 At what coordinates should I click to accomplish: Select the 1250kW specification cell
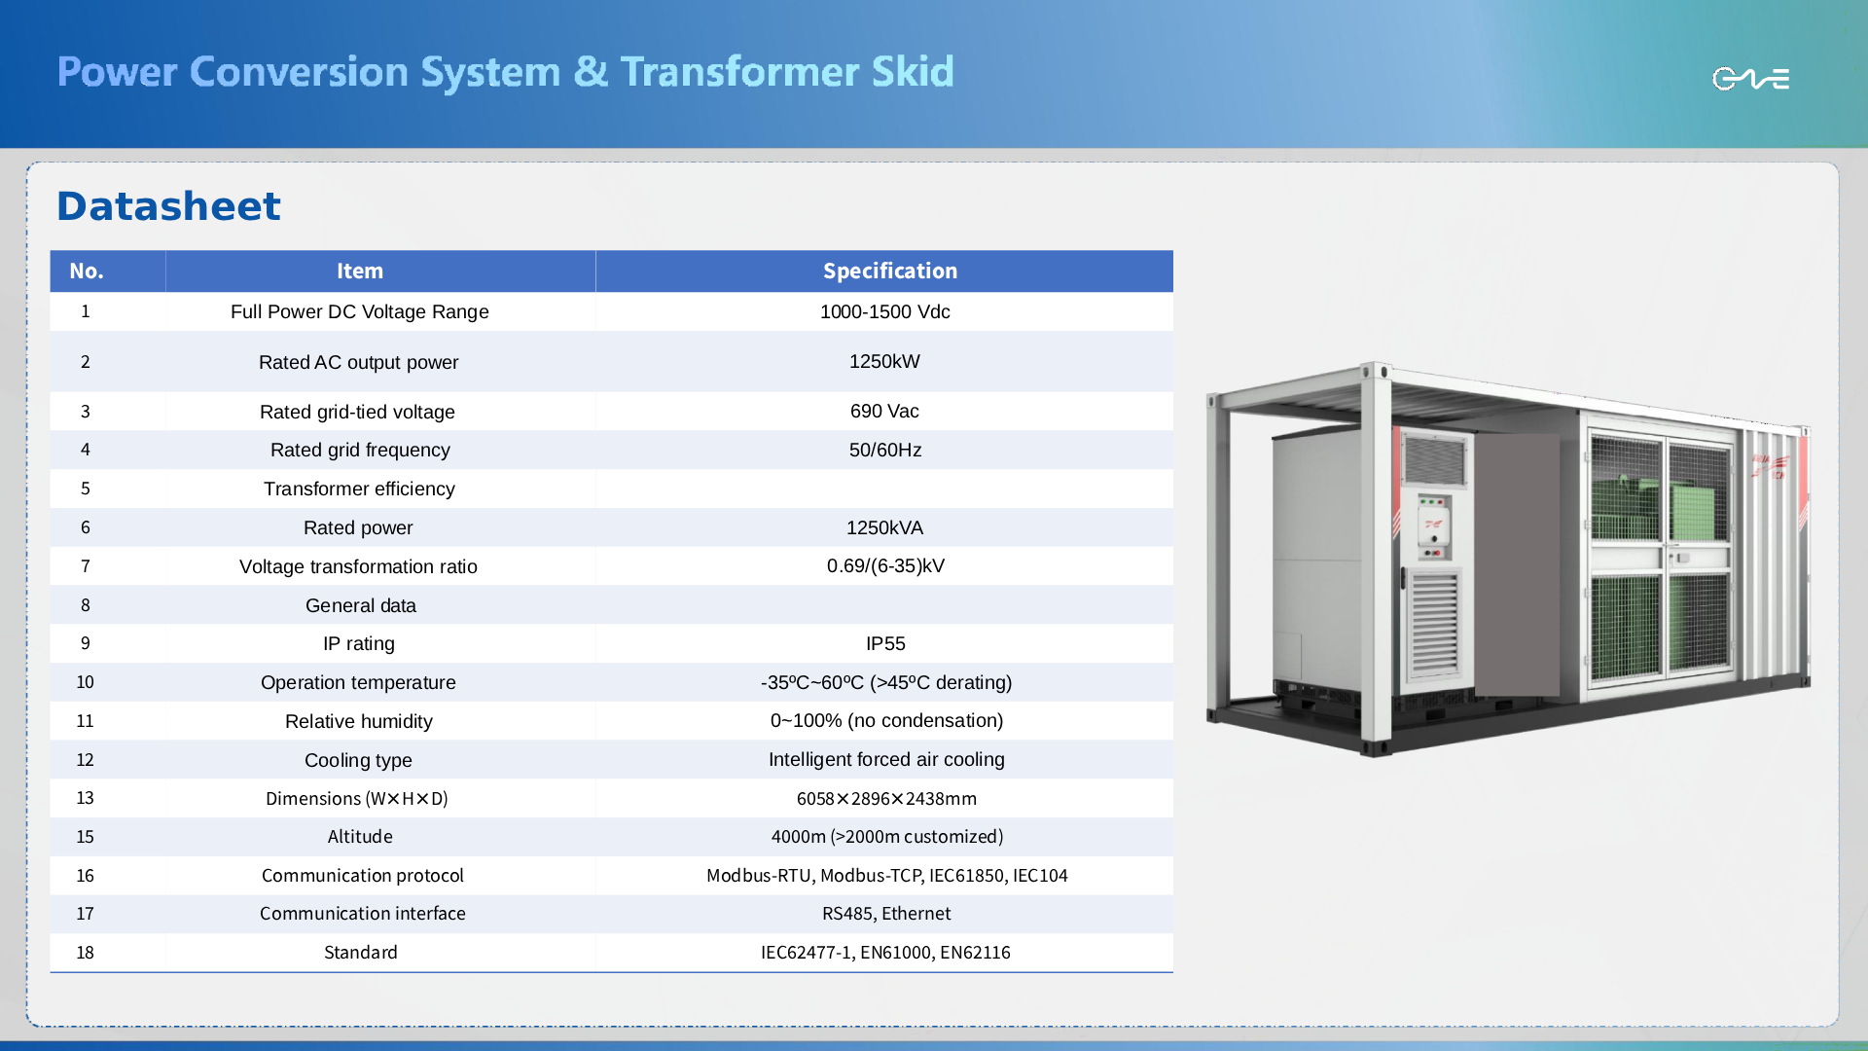pyautogui.click(x=884, y=362)
